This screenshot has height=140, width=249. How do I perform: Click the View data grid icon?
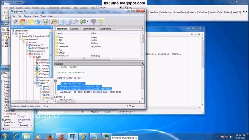point(61,22)
